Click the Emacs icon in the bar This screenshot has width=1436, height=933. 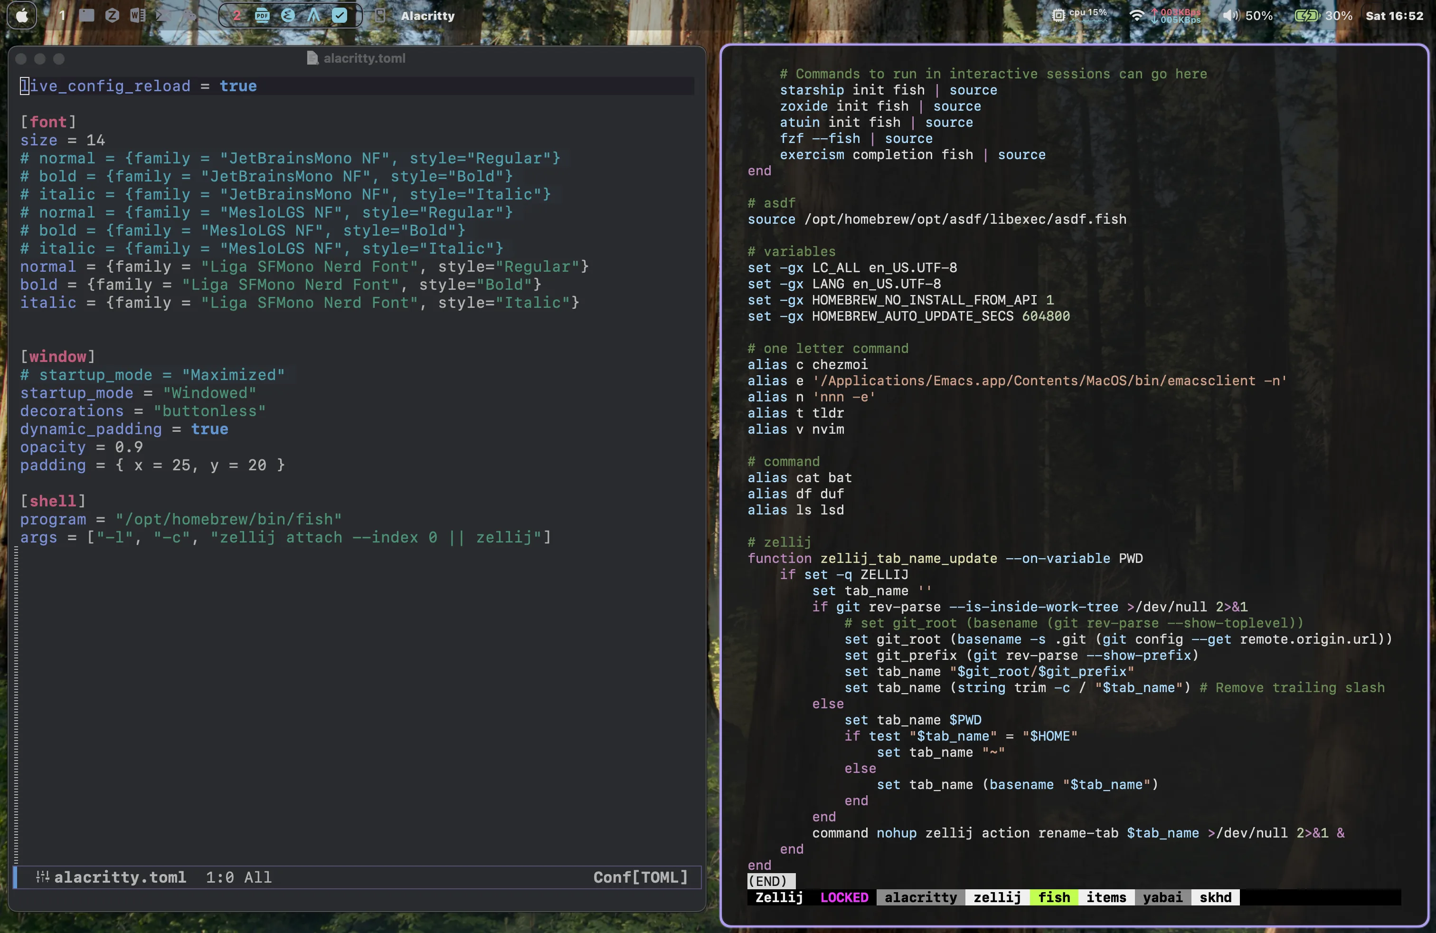coord(288,15)
